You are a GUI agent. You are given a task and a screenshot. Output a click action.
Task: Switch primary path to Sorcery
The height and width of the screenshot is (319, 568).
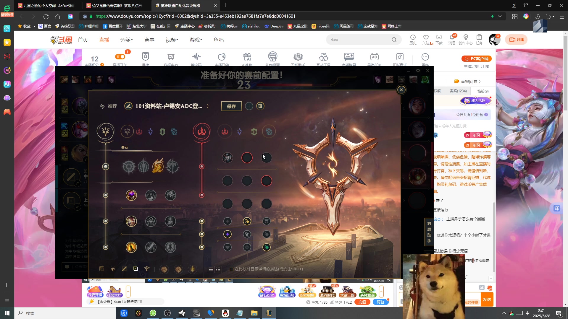[x=151, y=131]
